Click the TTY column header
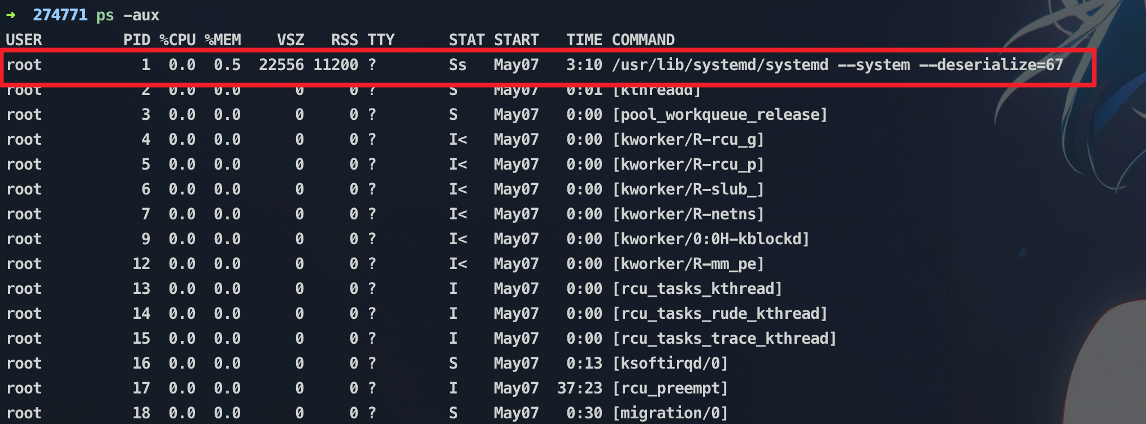This screenshot has width=1146, height=424. click(x=381, y=40)
